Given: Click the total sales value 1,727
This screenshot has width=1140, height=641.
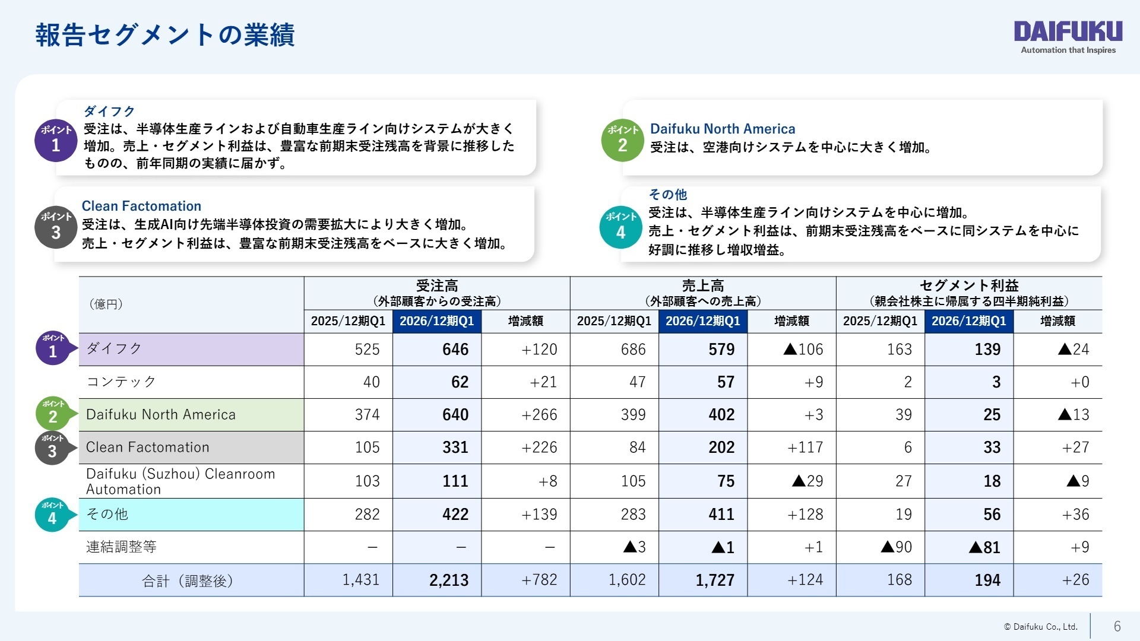Looking at the screenshot, I should [715, 580].
